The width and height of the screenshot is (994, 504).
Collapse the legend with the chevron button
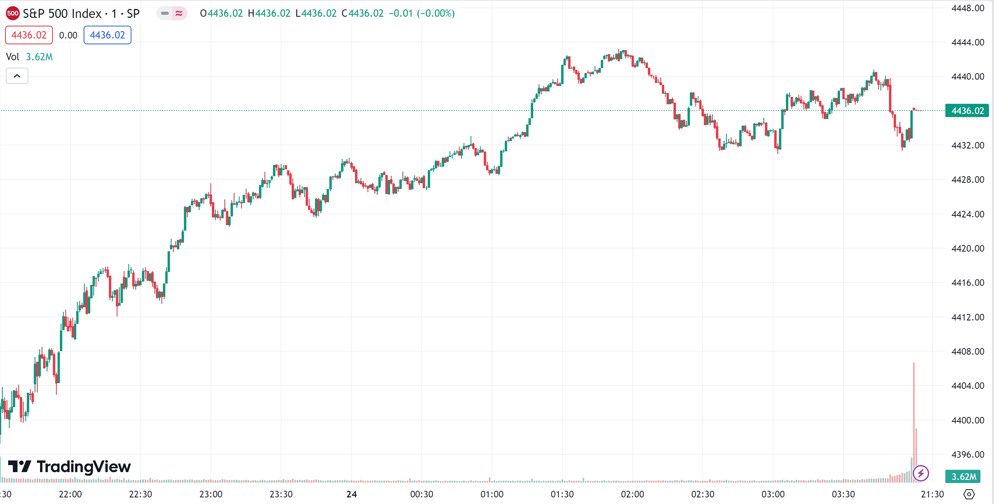17,76
